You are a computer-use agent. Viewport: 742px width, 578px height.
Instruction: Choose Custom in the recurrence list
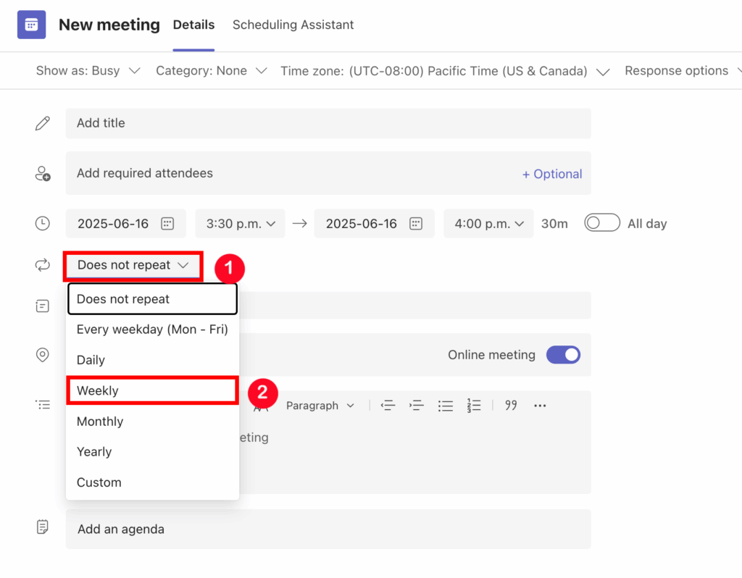99,482
